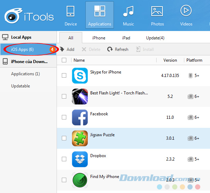Open the Photos section
This screenshot has height=193, width=210.
(157, 16)
